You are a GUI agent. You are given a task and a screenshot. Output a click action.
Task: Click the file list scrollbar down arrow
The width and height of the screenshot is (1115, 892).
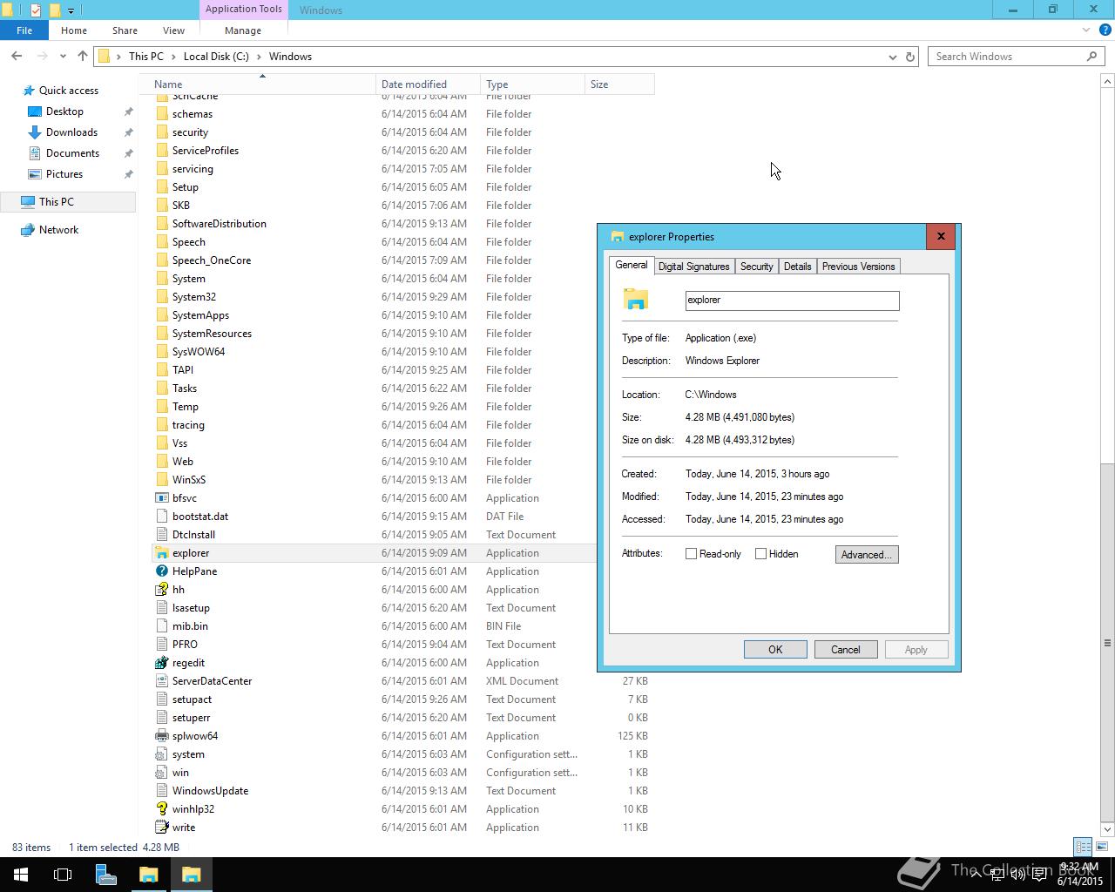1107,828
